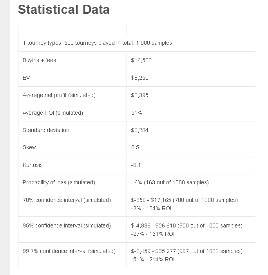This screenshot has width=268, height=275.
Task: Select the Skew row label
Action: tap(29, 147)
